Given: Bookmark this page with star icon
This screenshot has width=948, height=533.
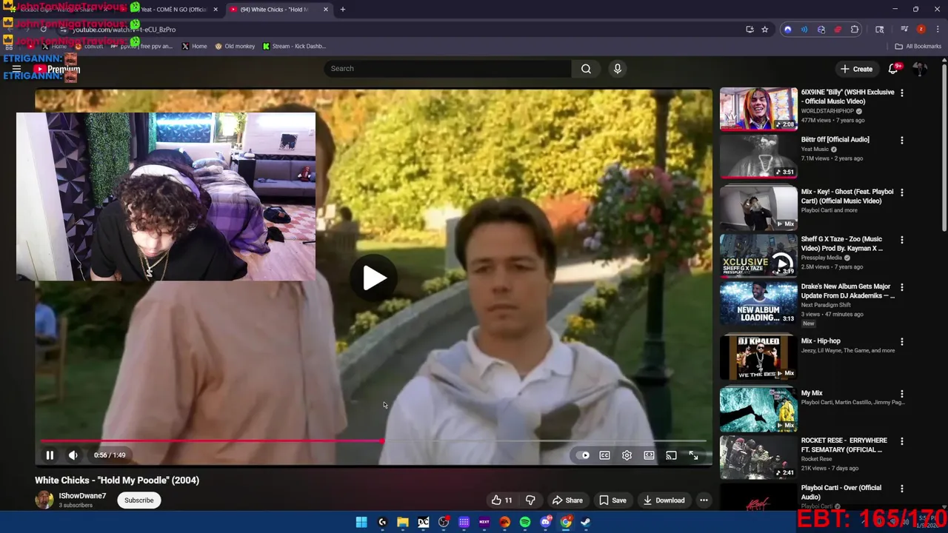Looking at the screenshot, I should point(764,30).
